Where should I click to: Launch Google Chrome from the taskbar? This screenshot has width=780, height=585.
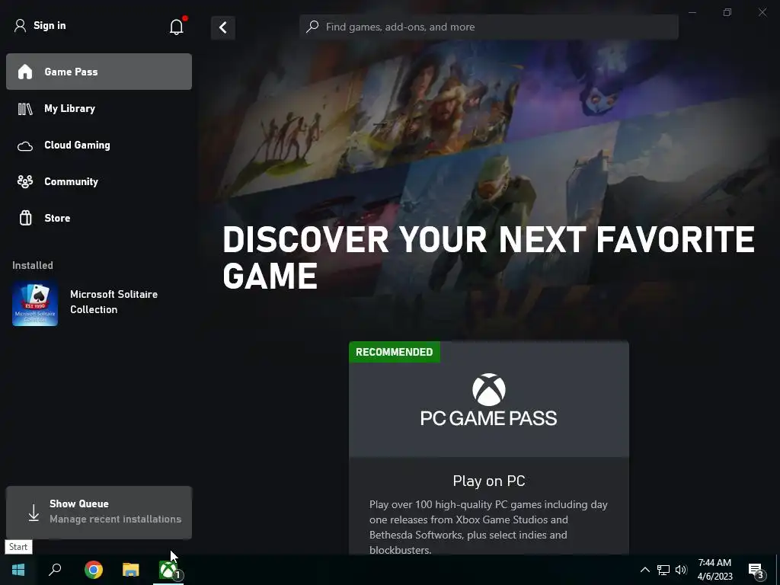pos(93,570)
